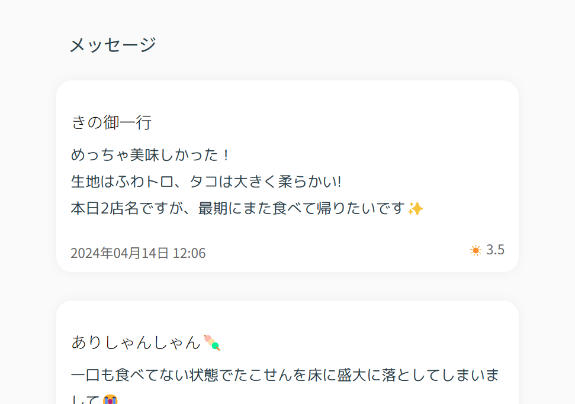Open the first review message card

point(288,176)
